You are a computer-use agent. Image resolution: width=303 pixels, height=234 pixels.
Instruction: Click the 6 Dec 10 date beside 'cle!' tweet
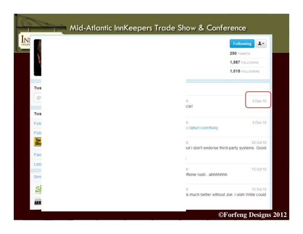259,101
